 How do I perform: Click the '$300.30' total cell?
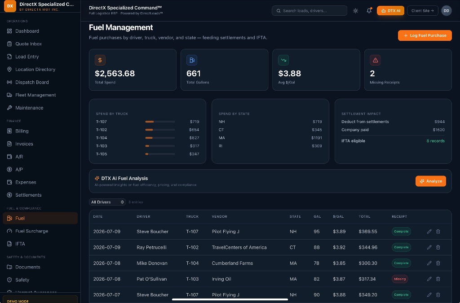368,263
